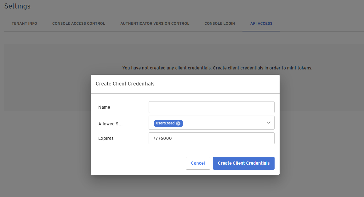Focus the empty Name input field

pos(211,107)
